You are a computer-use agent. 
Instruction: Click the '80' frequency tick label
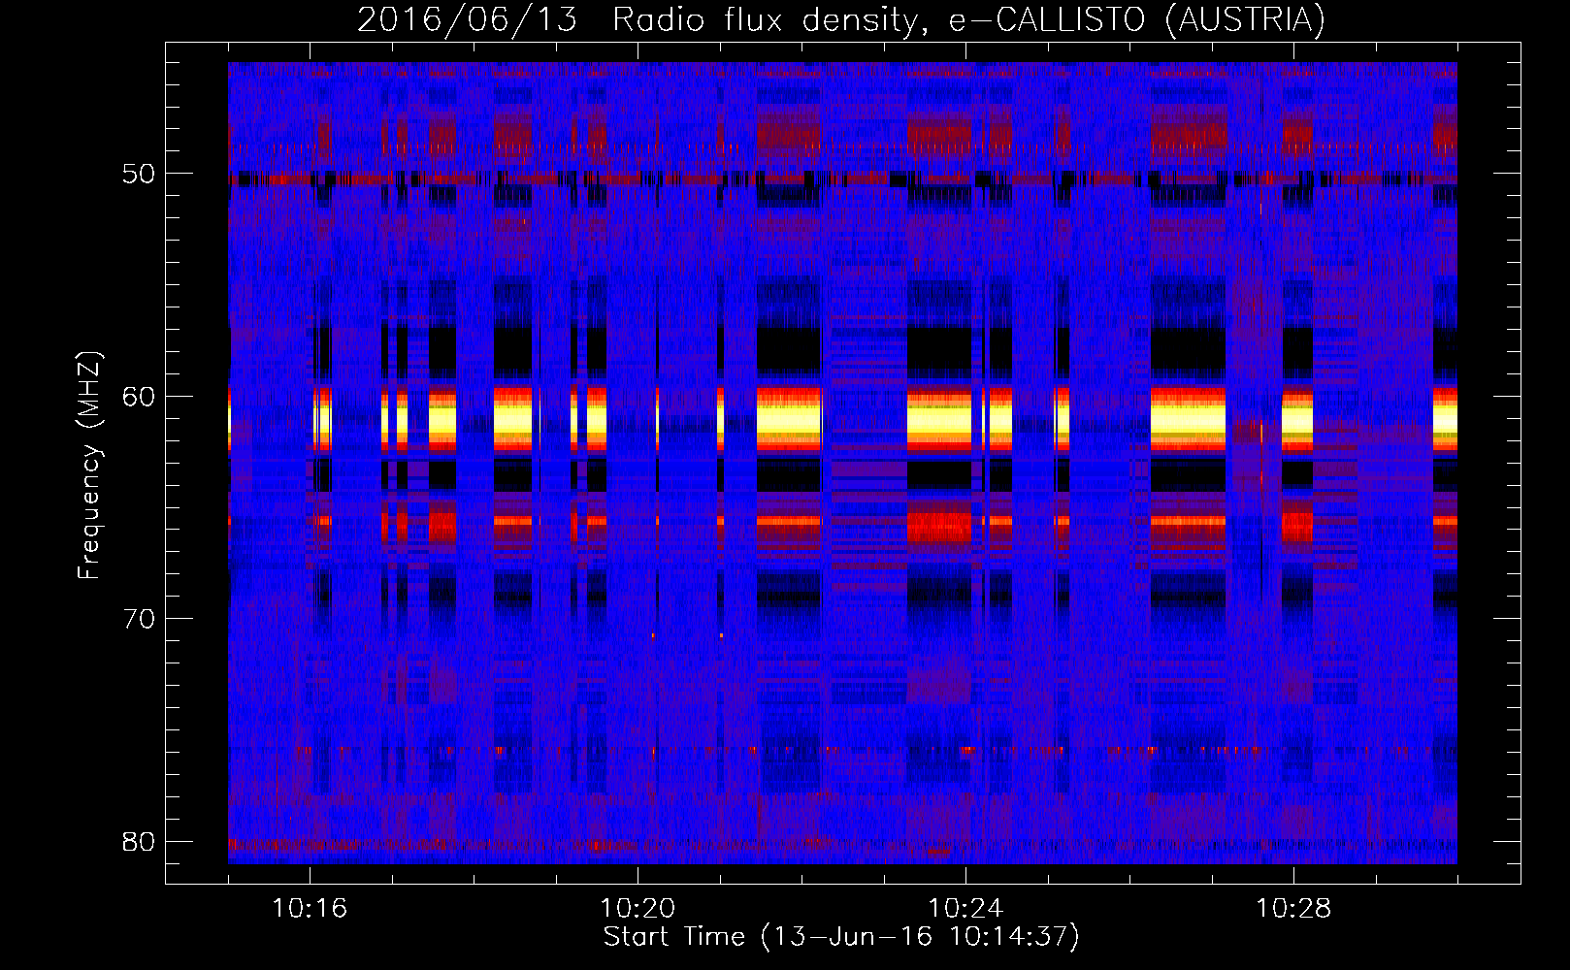(x=139, y=841)
